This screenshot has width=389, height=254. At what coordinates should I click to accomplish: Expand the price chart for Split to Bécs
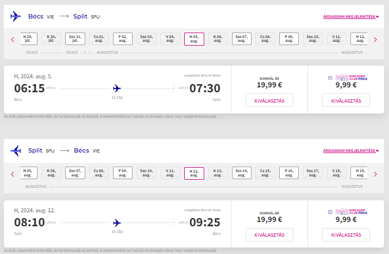pos(351,151)
